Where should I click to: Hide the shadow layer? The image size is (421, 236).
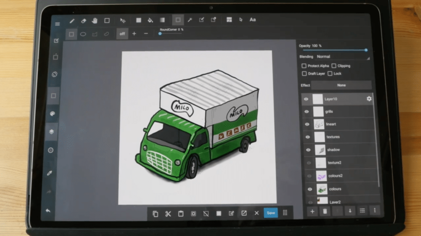pyautogui.click(x=308, y=150)
